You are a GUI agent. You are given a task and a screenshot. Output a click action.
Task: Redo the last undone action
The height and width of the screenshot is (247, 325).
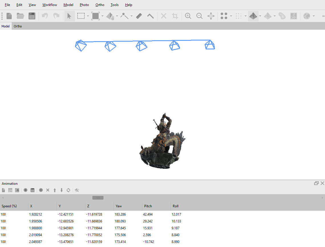[56, 16]
